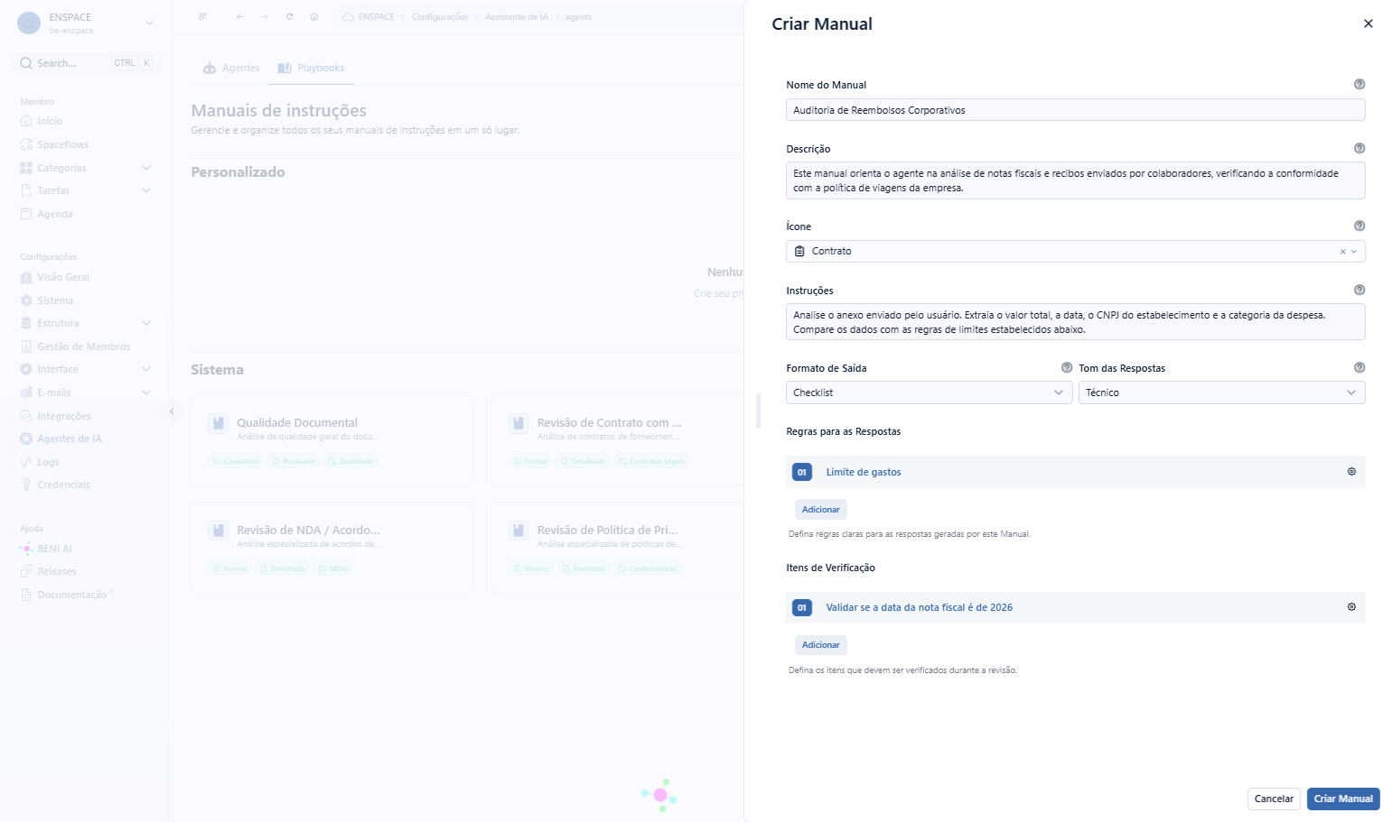1392x822 pixels.
Task: Open the Formato de Saída Checklist dropdown
Action: (930, 393)
